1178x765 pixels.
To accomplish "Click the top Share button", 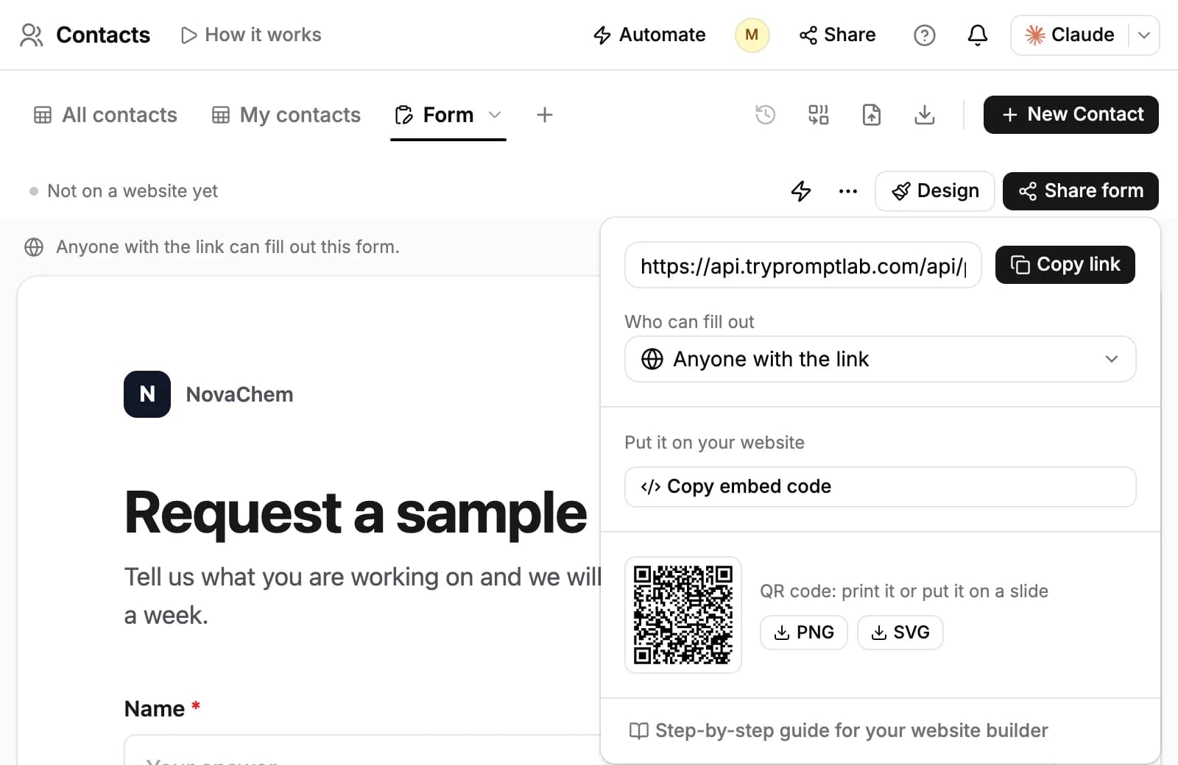I will click(837, 35).
